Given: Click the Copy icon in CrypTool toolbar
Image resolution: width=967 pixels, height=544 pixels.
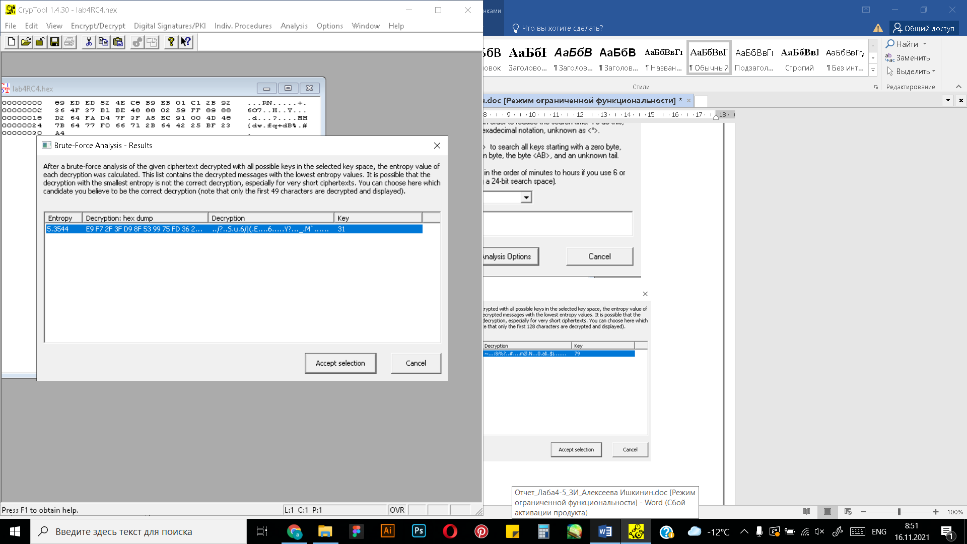Looking at the screenshot, I should (x=103, y=42).
